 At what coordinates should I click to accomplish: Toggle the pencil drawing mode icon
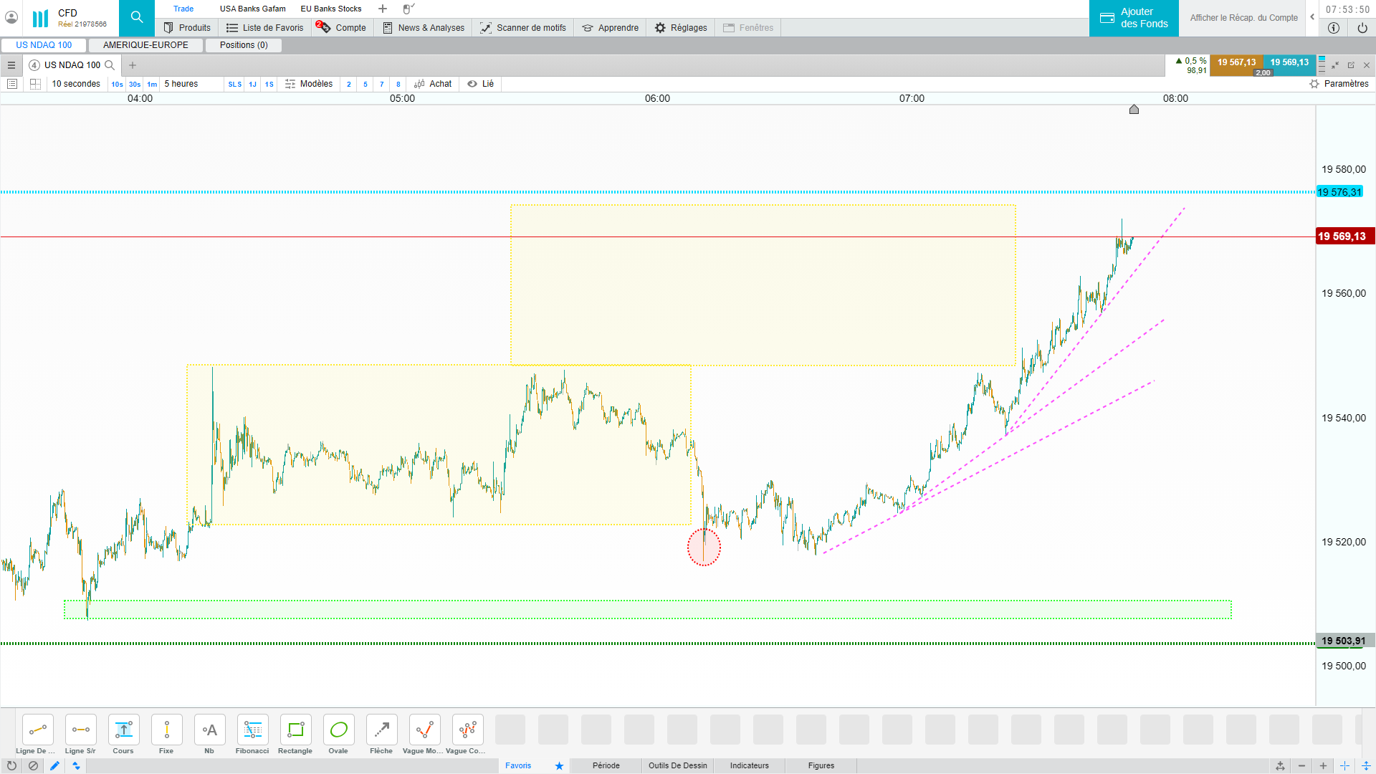pos(54,765)
